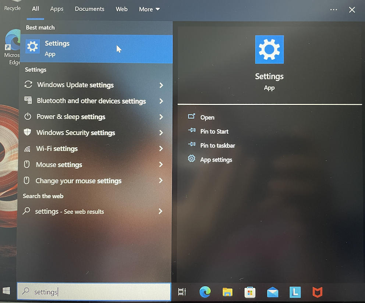Open the Mail app from the taskbar

273,292
